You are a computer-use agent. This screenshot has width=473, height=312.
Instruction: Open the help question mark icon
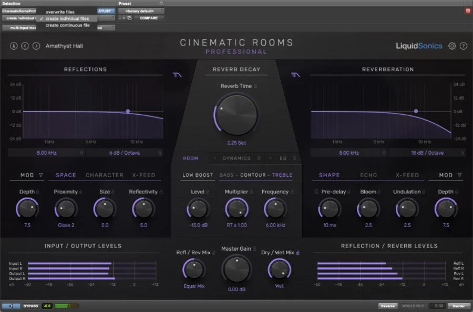(464, 46)
